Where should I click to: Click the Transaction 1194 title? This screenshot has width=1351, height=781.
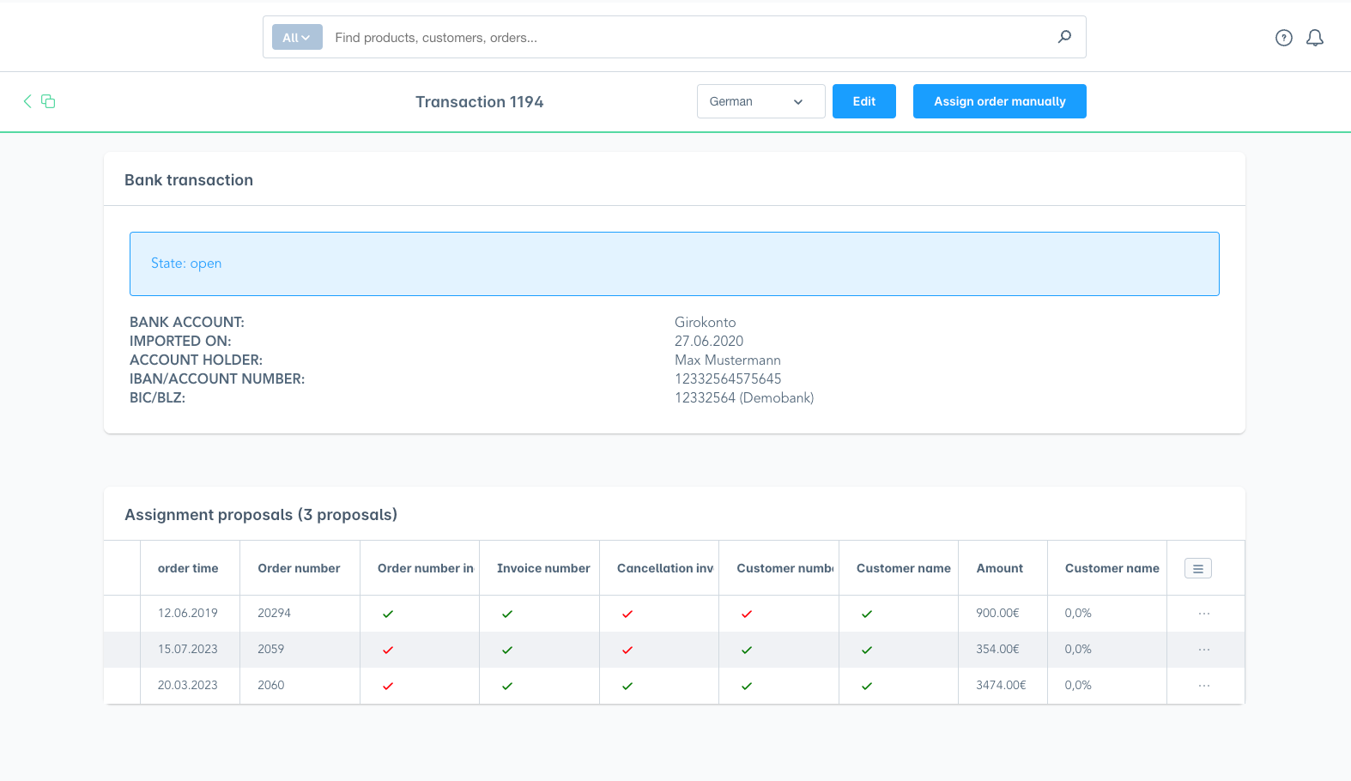[480, 101]
